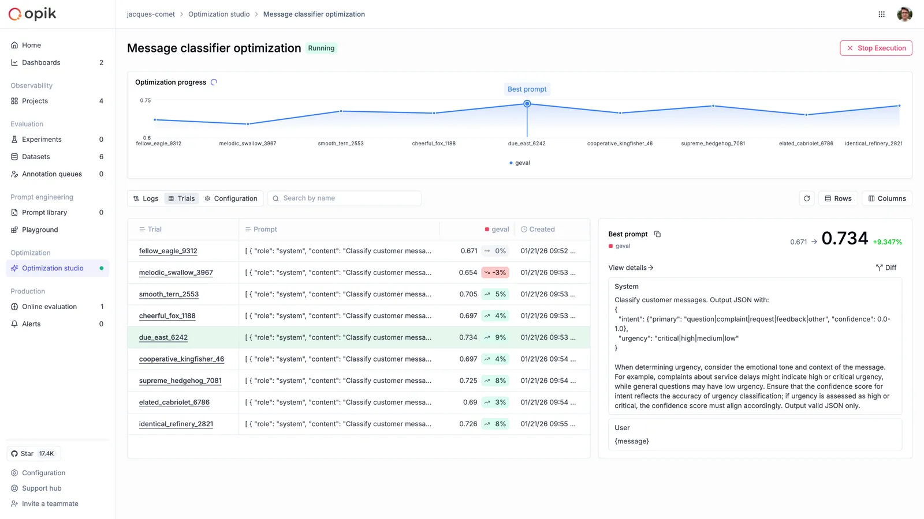
Task: Open Alerts in the sidebar
Action: [57, 324]
